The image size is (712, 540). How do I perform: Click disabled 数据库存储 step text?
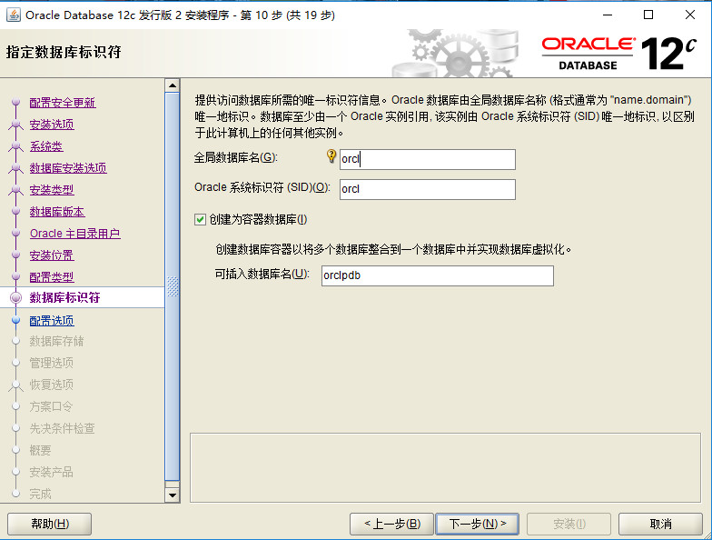click(x=56, y=342)
